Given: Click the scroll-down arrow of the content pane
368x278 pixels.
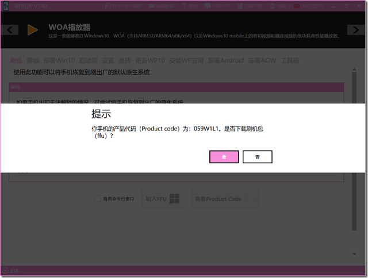Looking at the screenshot, I should click(354, 253).
